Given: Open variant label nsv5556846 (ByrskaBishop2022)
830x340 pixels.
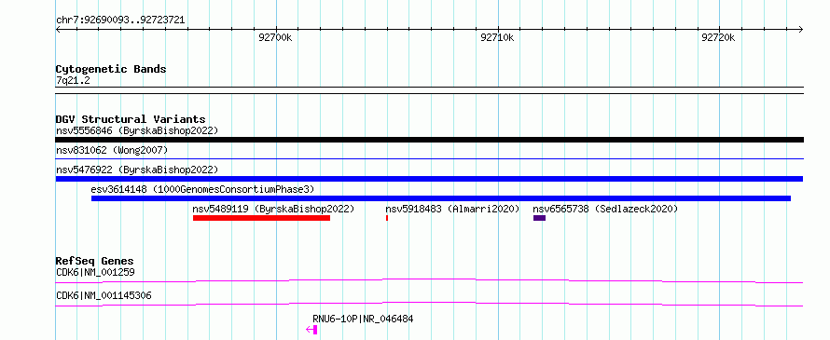Looking at the screenshot, I should pyautogui.click(x=137, y=130).
